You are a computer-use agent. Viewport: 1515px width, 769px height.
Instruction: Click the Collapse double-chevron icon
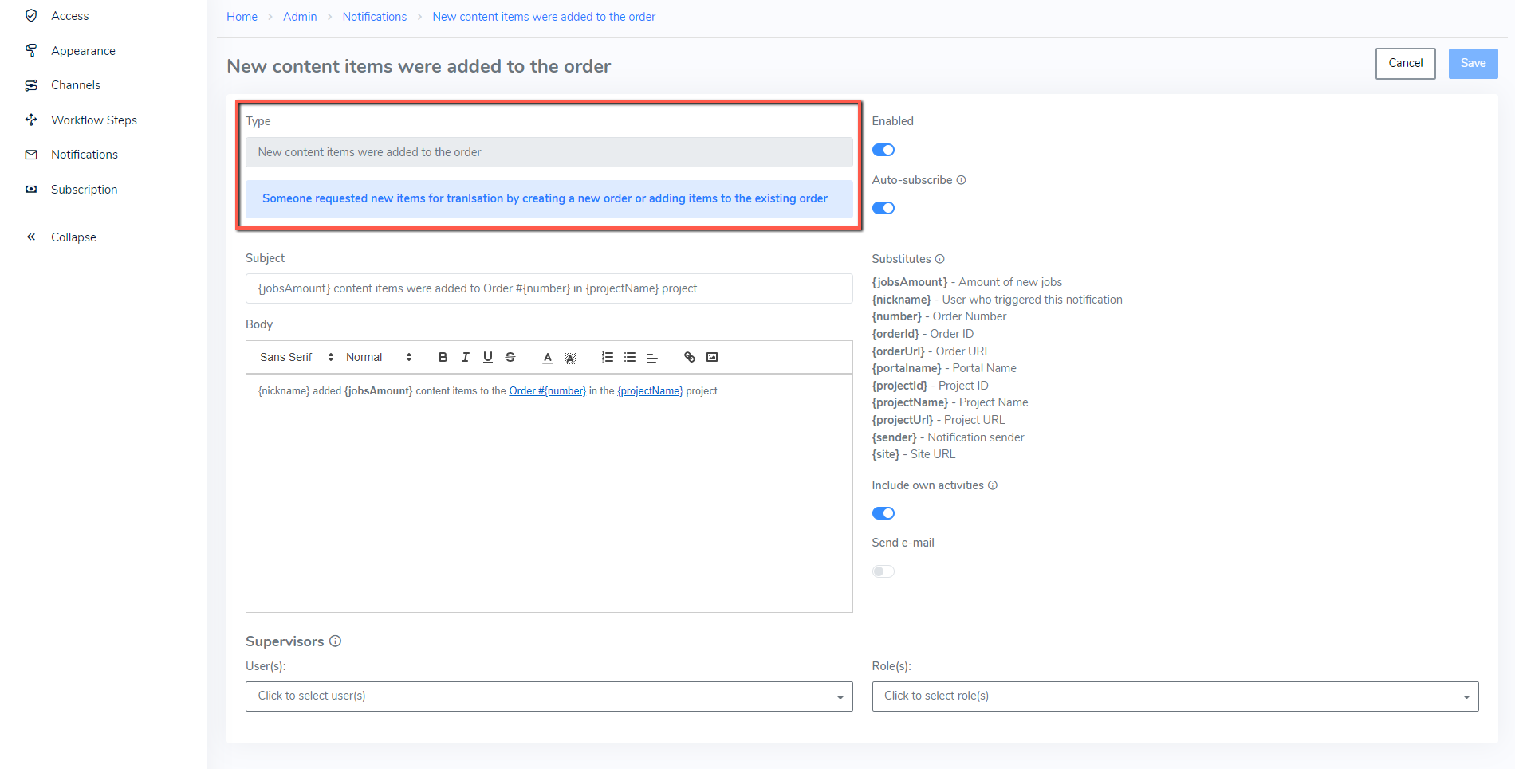(31, 237)
